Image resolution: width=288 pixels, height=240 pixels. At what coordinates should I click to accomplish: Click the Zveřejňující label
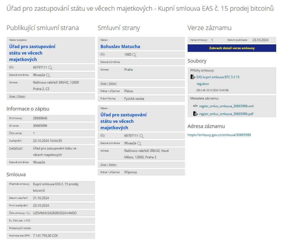pos(16,148)
